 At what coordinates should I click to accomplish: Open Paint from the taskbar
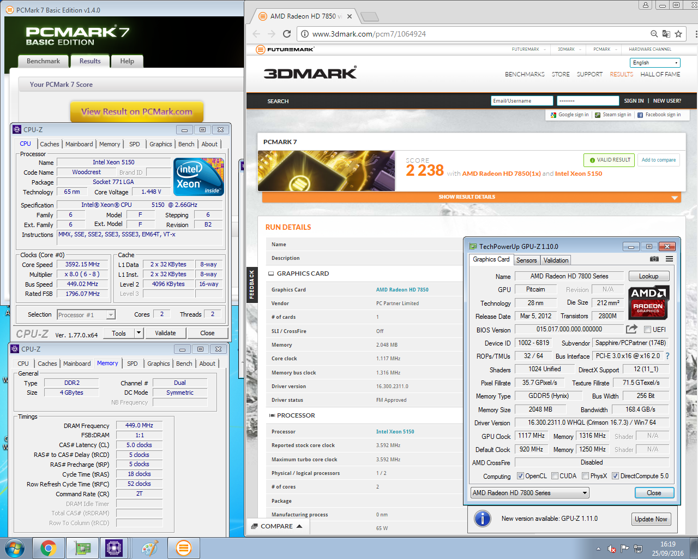point(149,548)
